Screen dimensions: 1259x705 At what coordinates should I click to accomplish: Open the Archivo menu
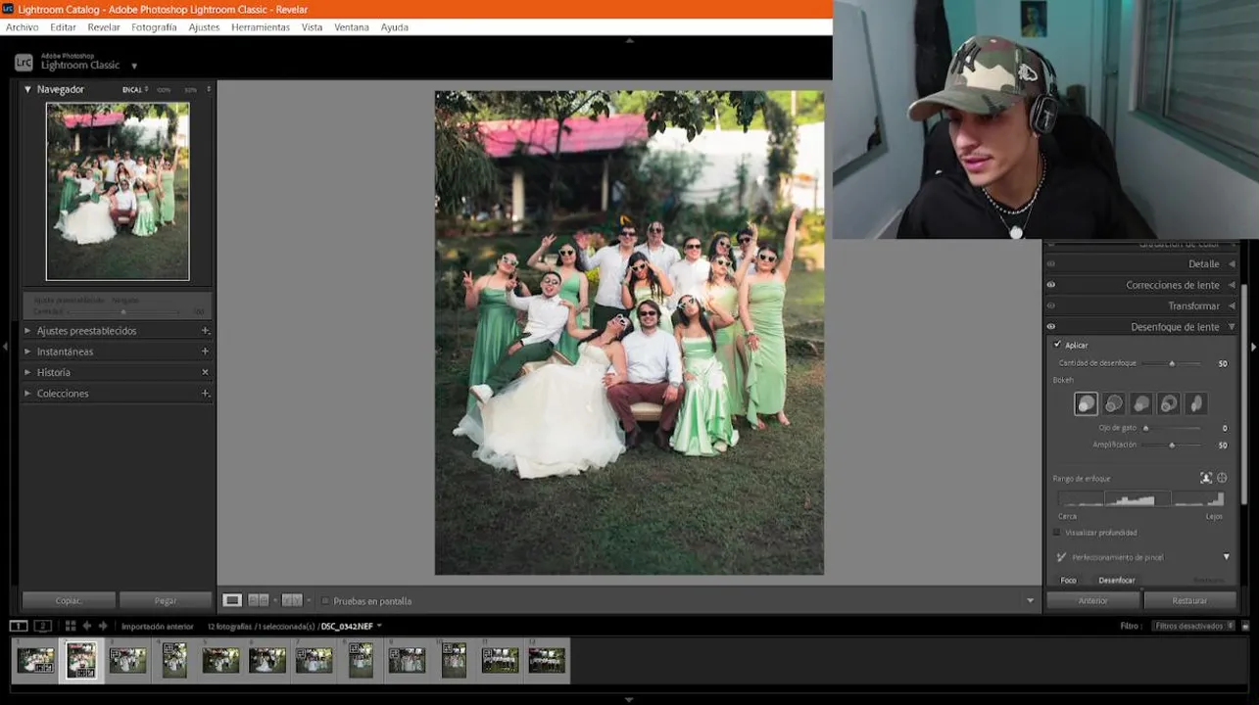coord(23,27)
